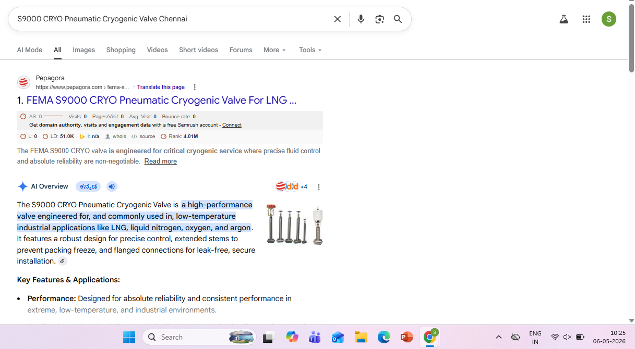
Task: Switch to AI Mode tab
Action: click(x=30, y=50)
